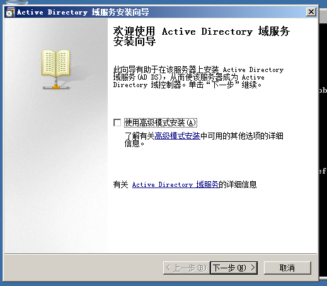Close the Active Directory 域服务安装向导 window
Image resolution: width=327 pixels, height=286 pixels.
point(311,12)
